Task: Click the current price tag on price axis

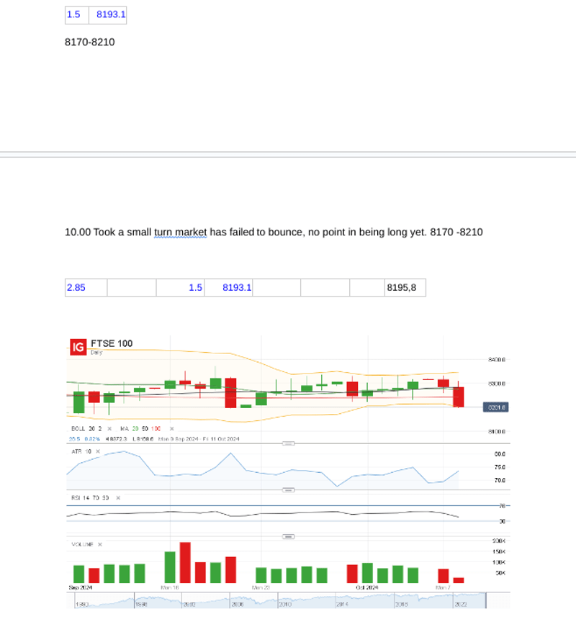Action: (497, 407)
